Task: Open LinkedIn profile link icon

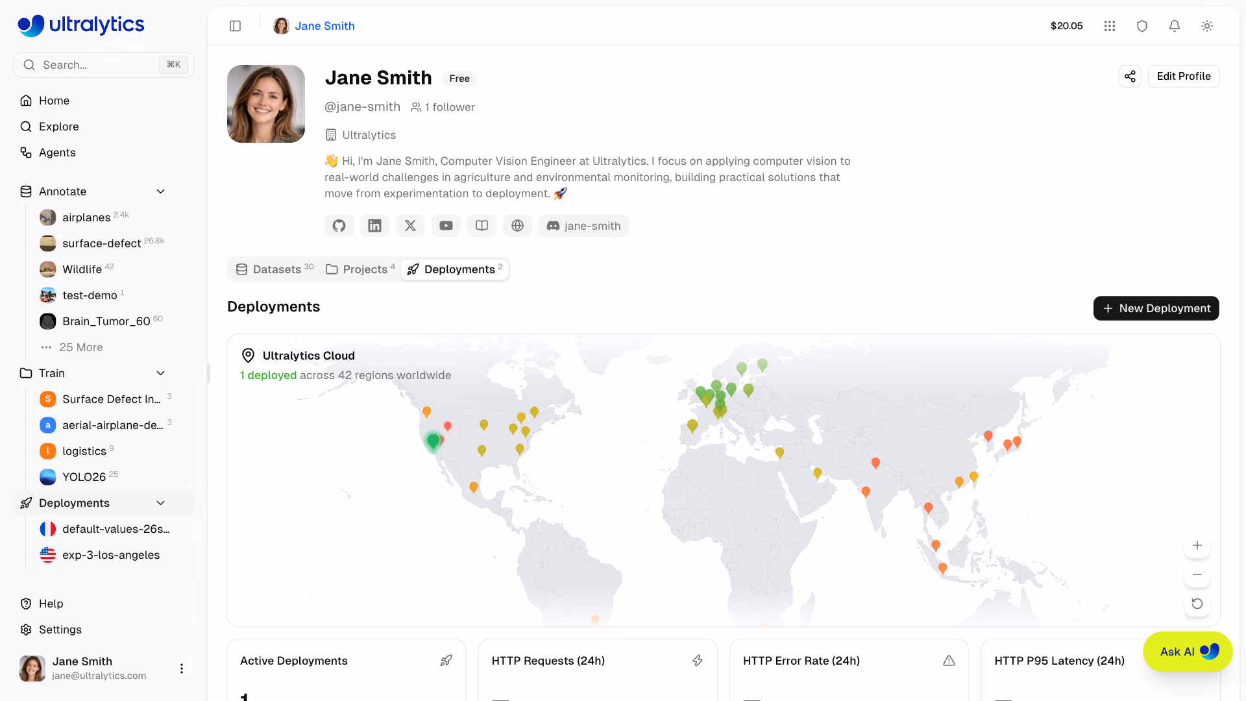Action: (374, 225)
